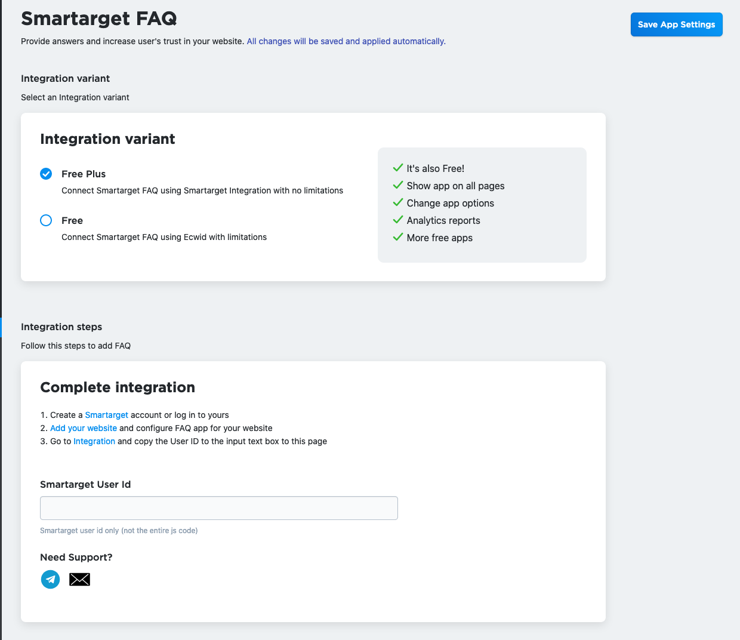Viewport: 740px width, 640px height.
Task: Click the checkmark beside Analytics reports
Action: click(398, 220)
